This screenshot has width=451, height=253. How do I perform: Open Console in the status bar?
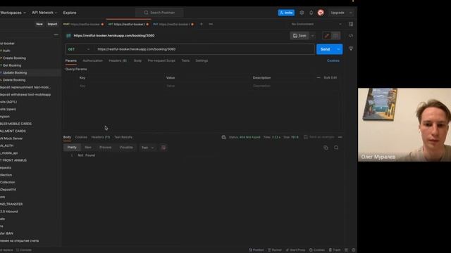[24, 250]
